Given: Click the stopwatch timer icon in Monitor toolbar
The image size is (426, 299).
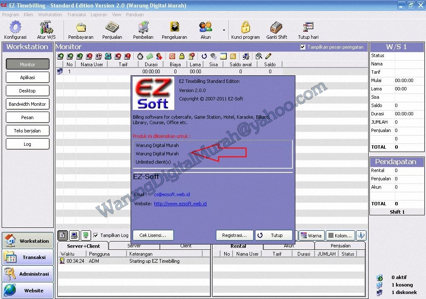Looking at the screenshot, I should coord(140,56).
